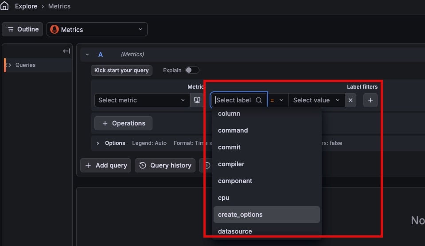Viewport: 425px width, 246px height.
Task: Choose the commit label option
Action: click(x=267, y=147)
